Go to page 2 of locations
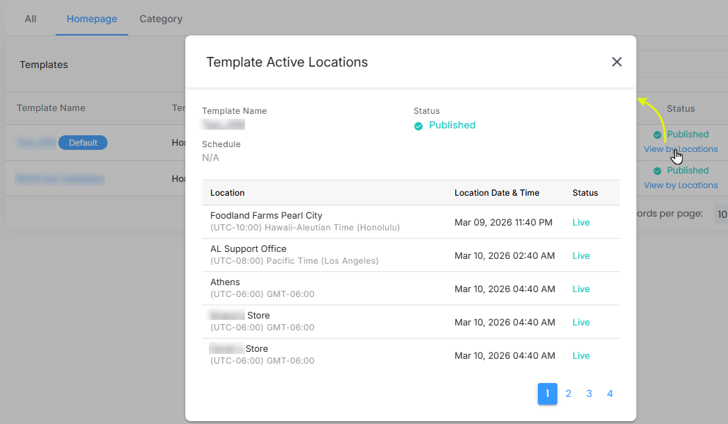Screen dimensions: 728x424 coord(568,393)
